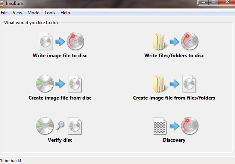Image resolution: width=235 pixels, height=164 pixels.
Task: Open the File menu
Action: pyautogui.click(x=4, y=13)
